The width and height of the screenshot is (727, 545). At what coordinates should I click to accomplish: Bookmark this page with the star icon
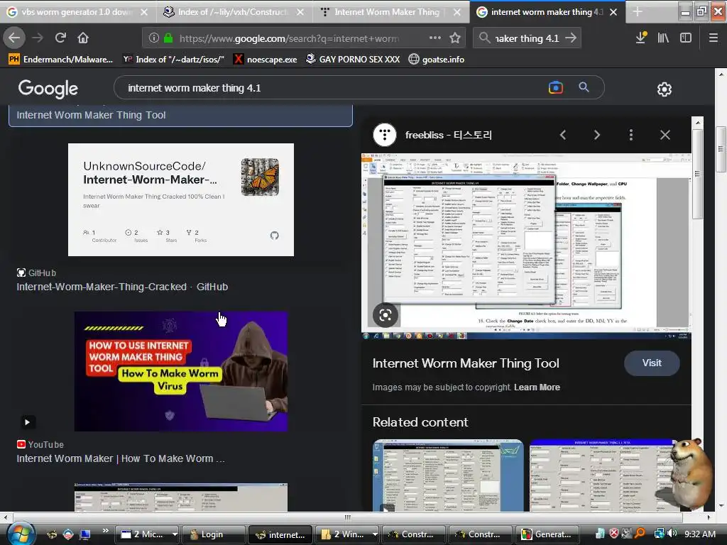coord(455,38)
